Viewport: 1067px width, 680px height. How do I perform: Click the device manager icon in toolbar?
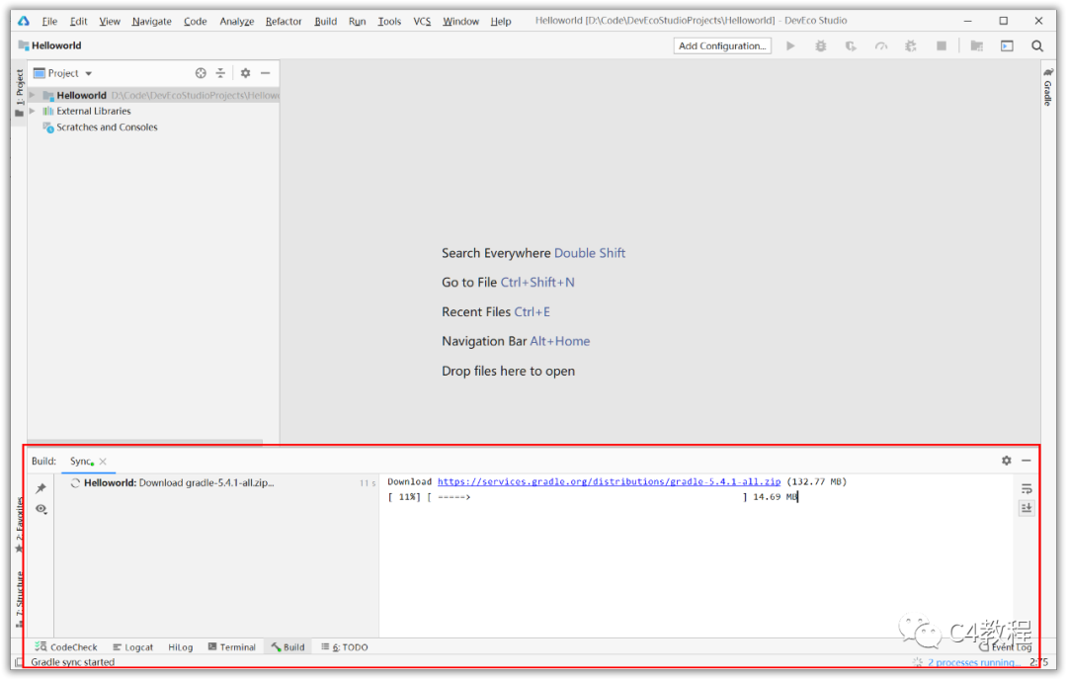(x=1007, y=45)
